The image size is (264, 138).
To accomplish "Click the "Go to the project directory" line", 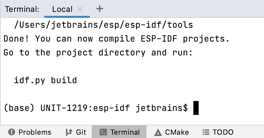I will point(98,52).
